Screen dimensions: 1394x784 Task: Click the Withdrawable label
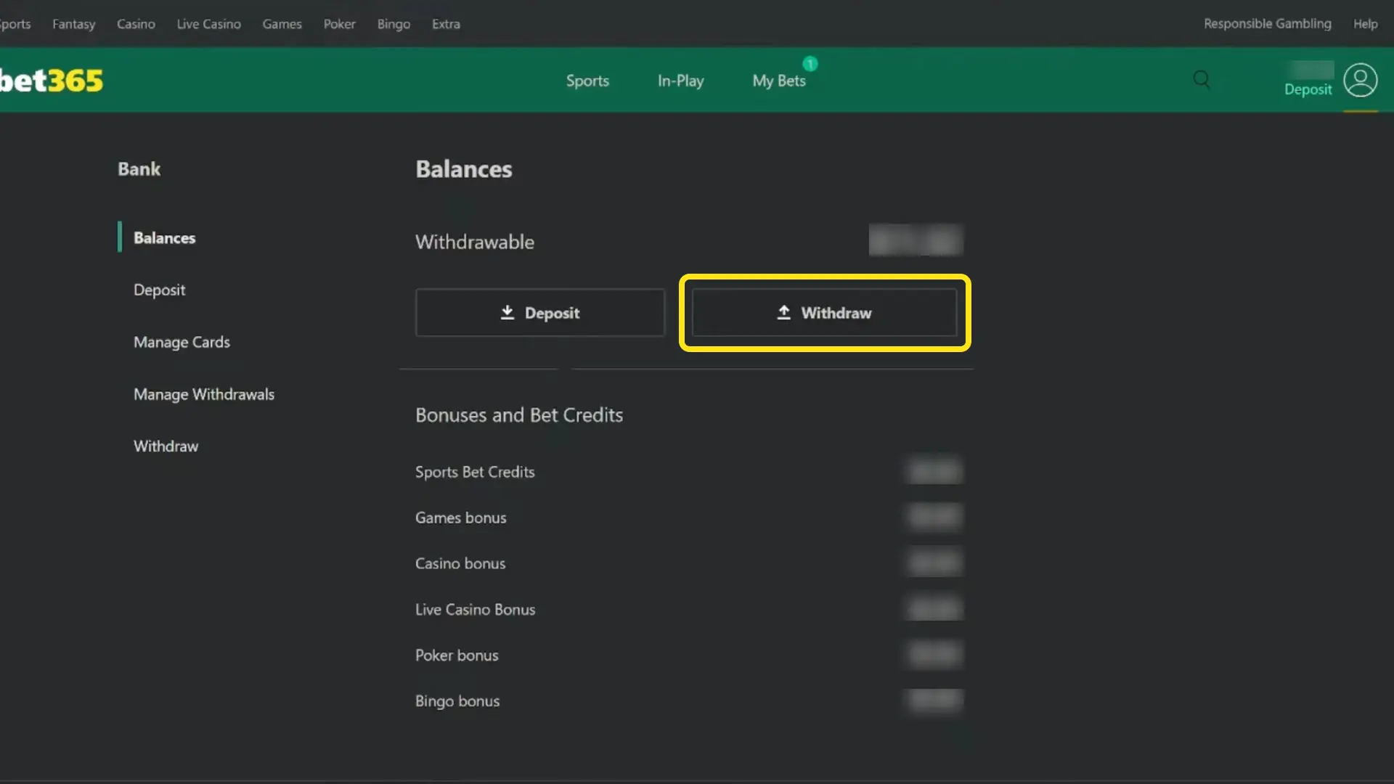[474, 242]
